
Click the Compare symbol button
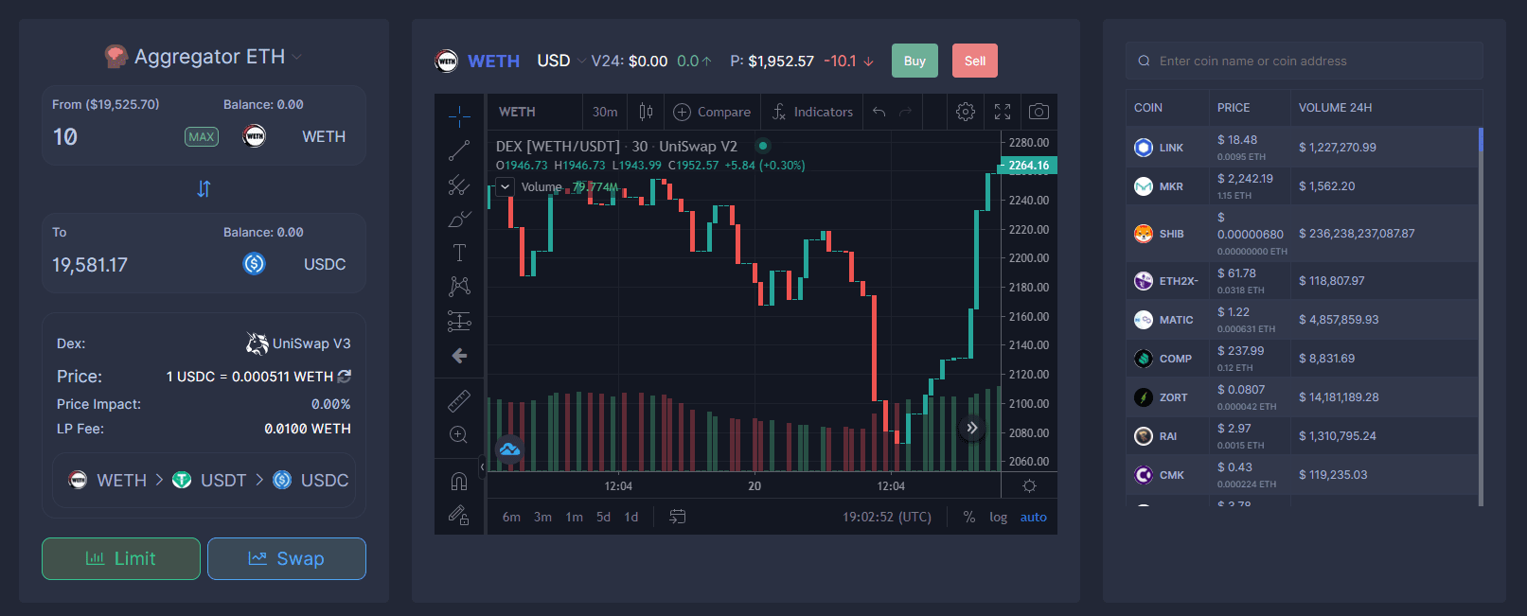click(x=712, y=112)
